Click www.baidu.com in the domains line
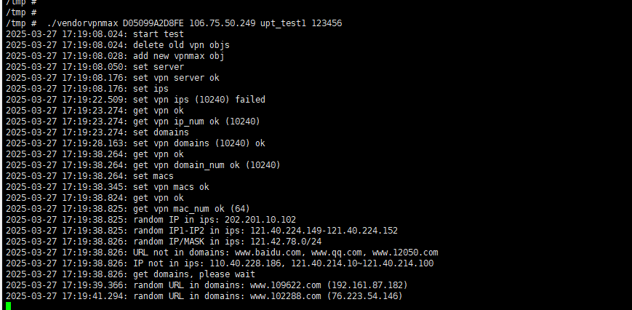632x310 pixels. (268, 253)
